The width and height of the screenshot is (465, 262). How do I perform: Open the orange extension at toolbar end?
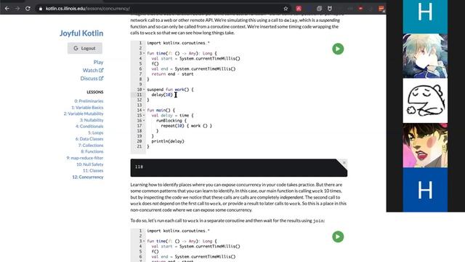[x=381, y=9]
